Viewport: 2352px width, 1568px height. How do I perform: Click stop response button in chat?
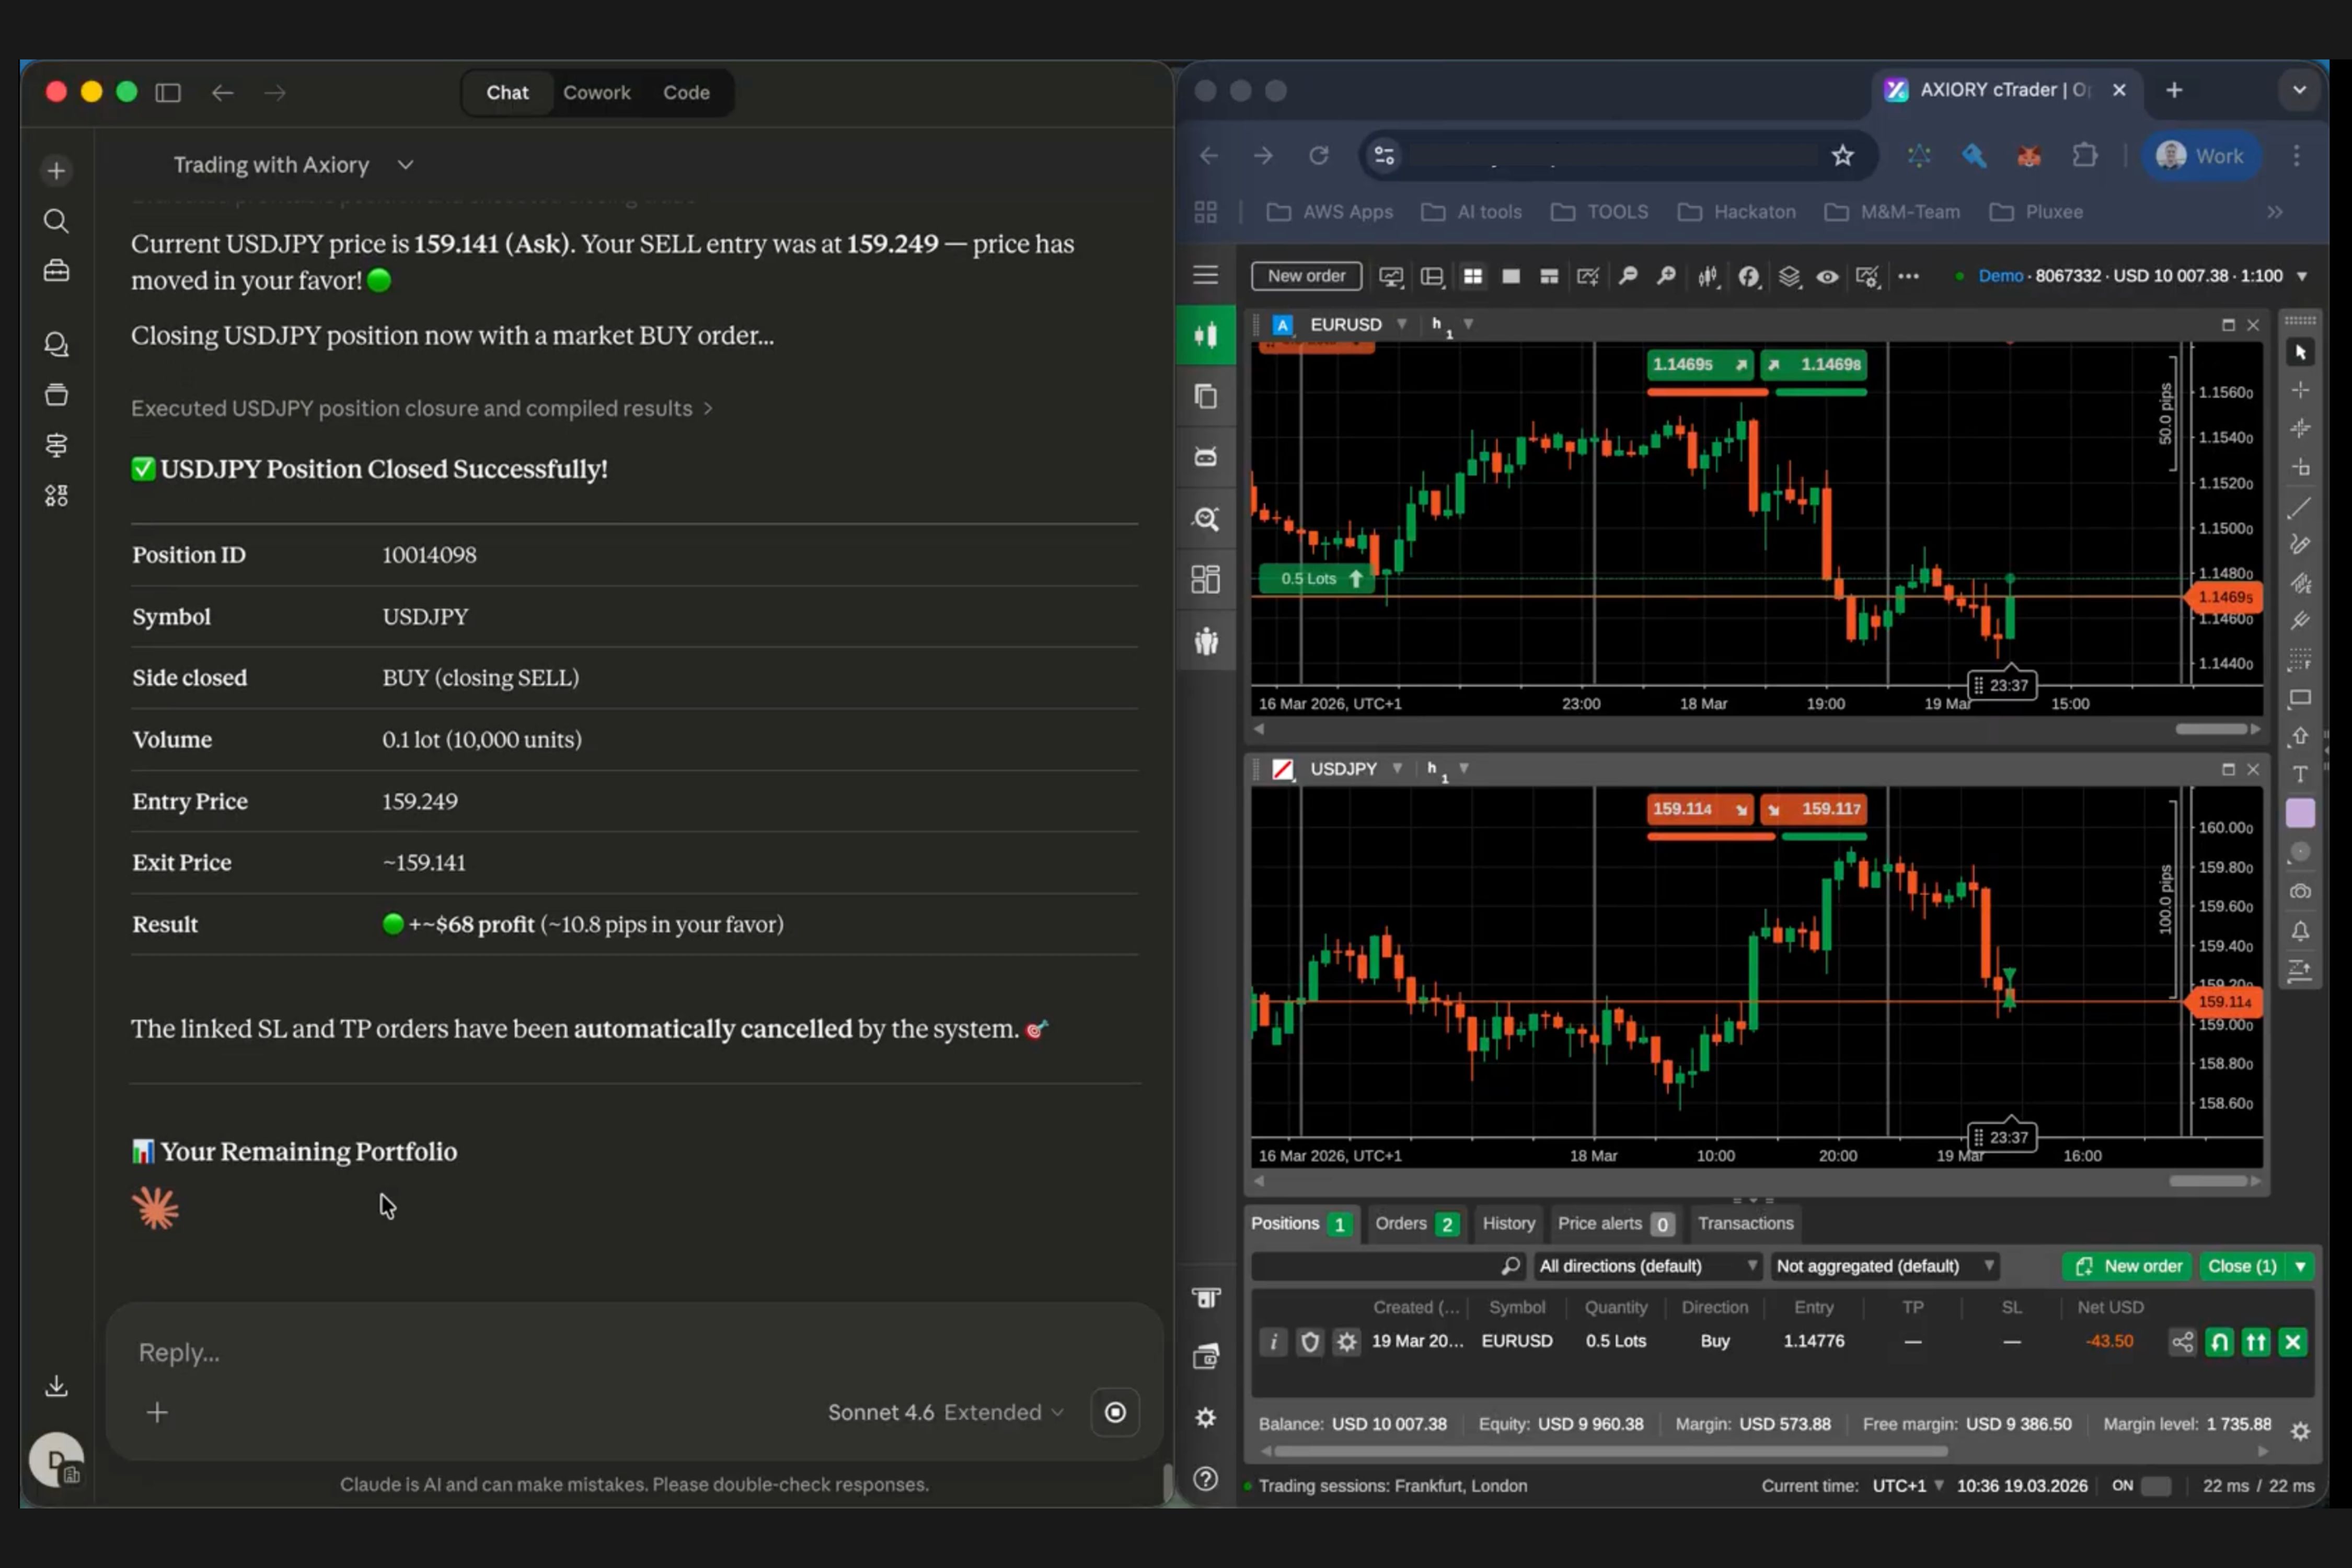[1115, 1412]
